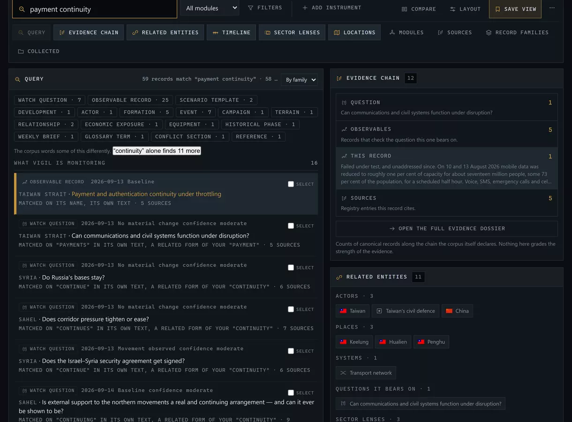The height and width of the screenshot is (422, 572).
Task: Click the Sources tab icon
Action: [x=440, y=32]
